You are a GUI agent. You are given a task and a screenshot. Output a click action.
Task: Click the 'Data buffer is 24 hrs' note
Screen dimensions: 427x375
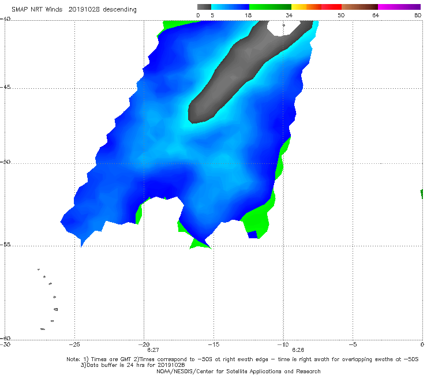(133, 365)
